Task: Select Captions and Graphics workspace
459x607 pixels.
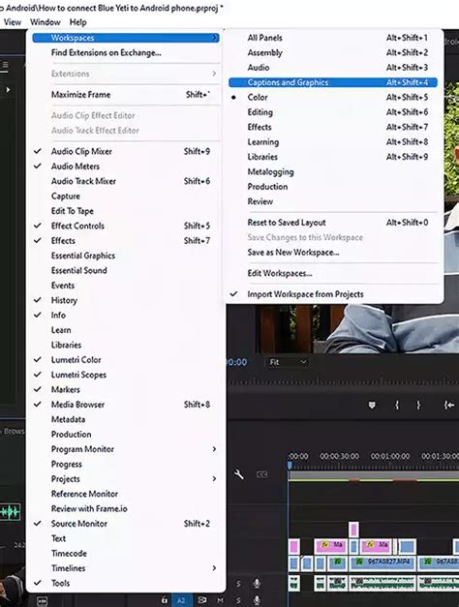Action: click(333, 82)
